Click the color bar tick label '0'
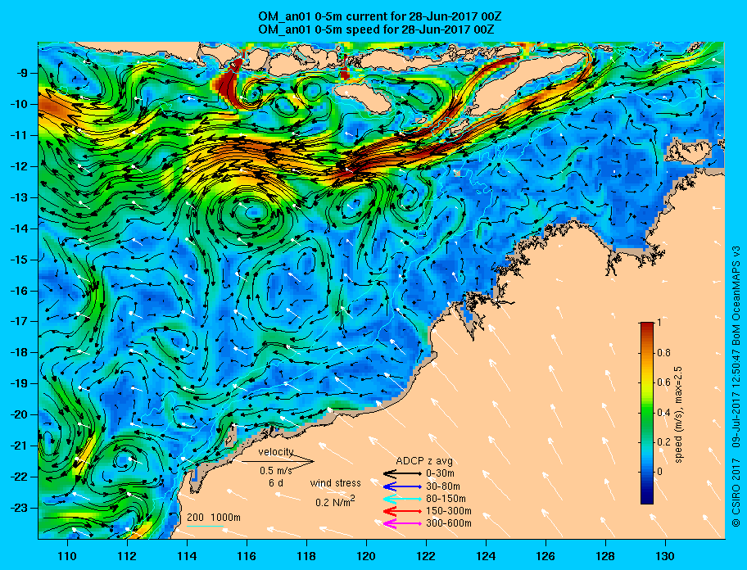Viewport: 747px width, 570px height. tap(660, 472)
